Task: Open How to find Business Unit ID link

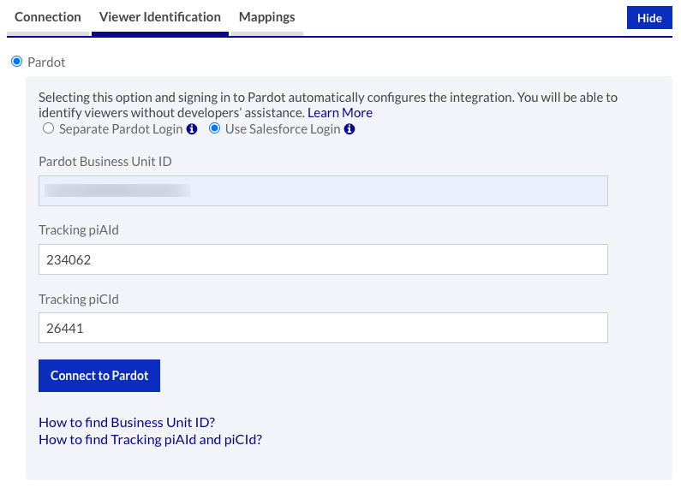Action: (x=127, y=422)
